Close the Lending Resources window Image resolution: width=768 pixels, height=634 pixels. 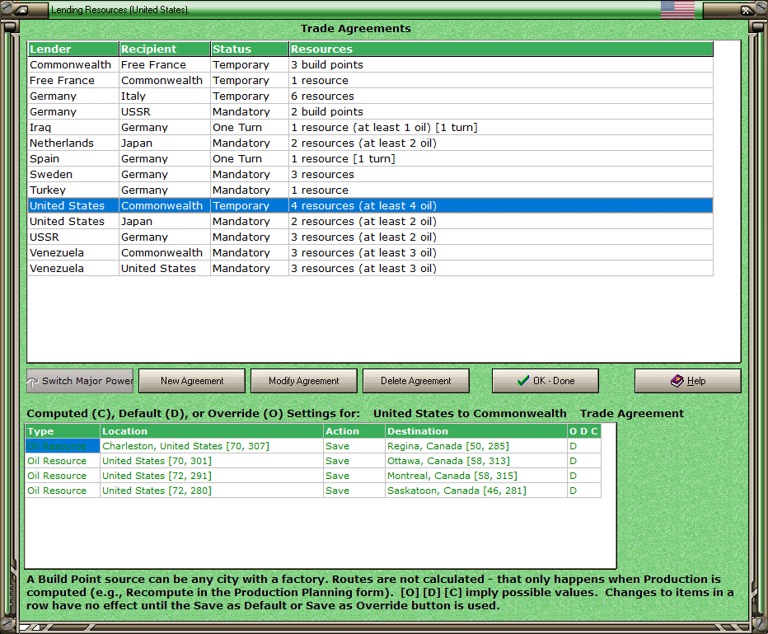(x=746, y=10)
